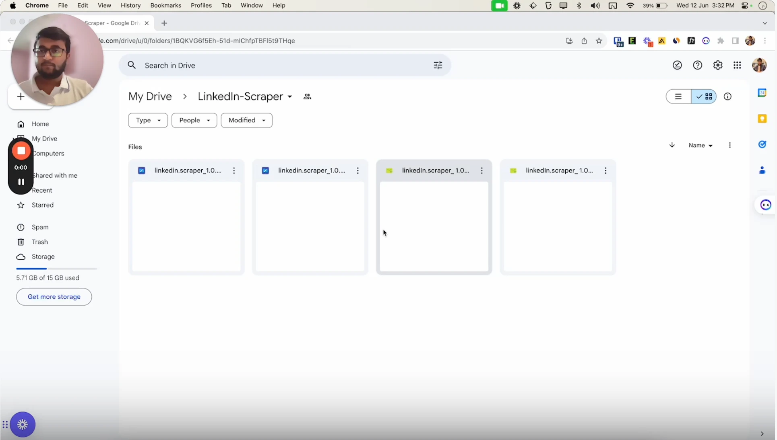
Task: Open the third linkedIn.scraper file thumbnail
Action: pos(434,227)
